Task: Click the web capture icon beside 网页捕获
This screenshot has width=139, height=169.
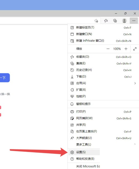Action: point(72,118)
